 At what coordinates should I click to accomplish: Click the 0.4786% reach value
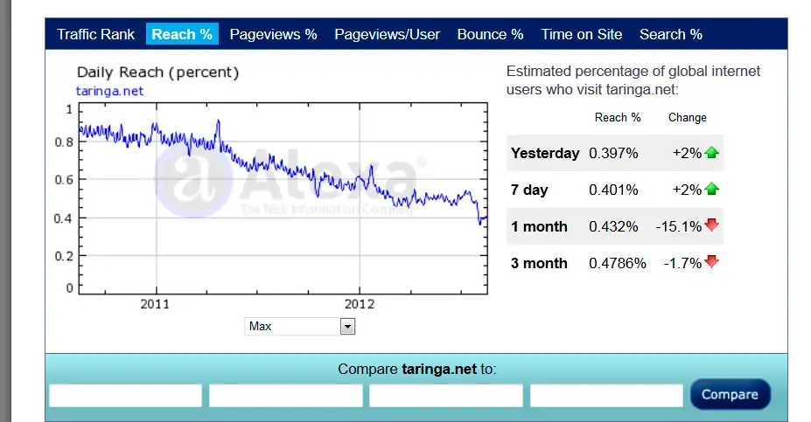[x=618, y=264]
